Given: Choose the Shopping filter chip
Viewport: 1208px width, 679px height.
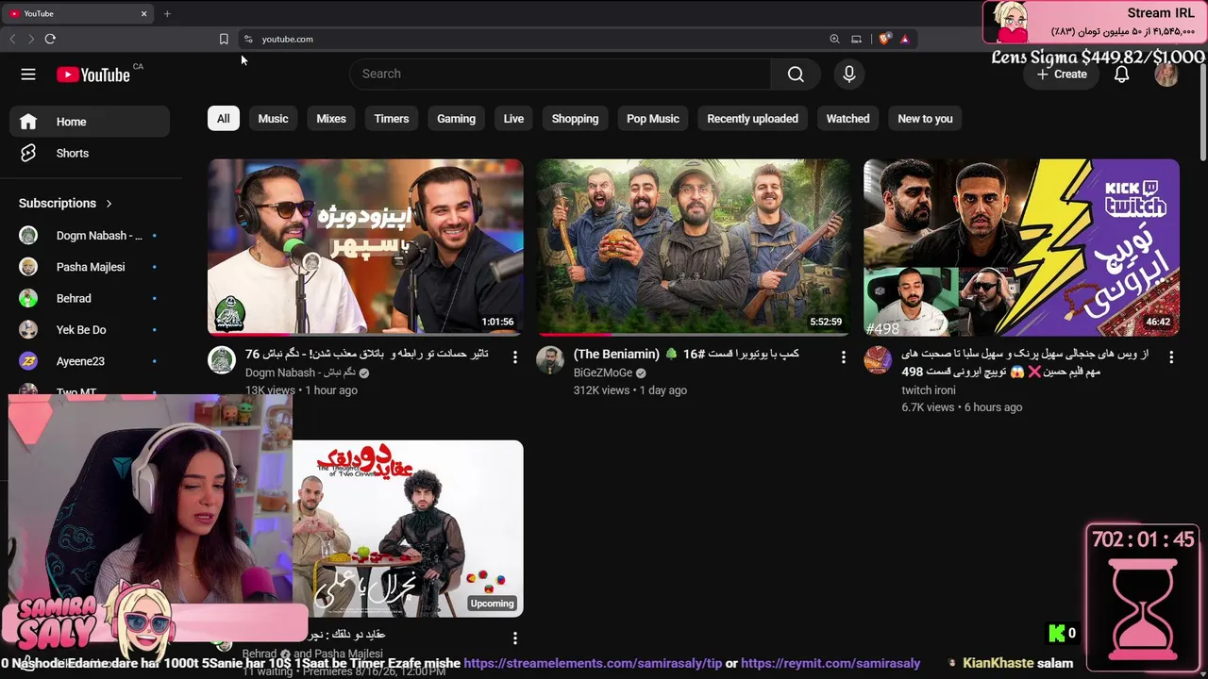Looking at the screenshot, I should pyautogui.click(x=575, y=119).
